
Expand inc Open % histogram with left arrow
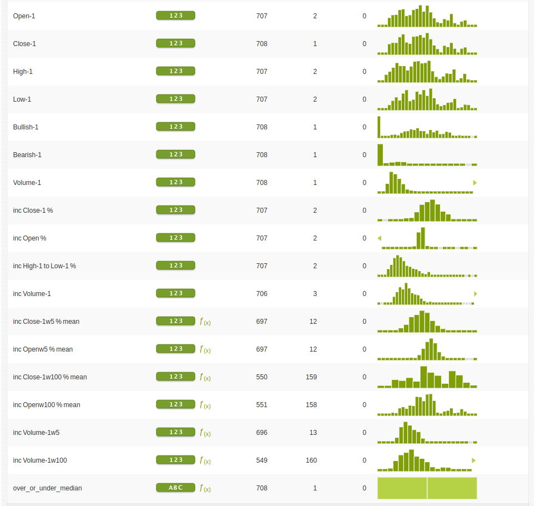pos(380,238)
